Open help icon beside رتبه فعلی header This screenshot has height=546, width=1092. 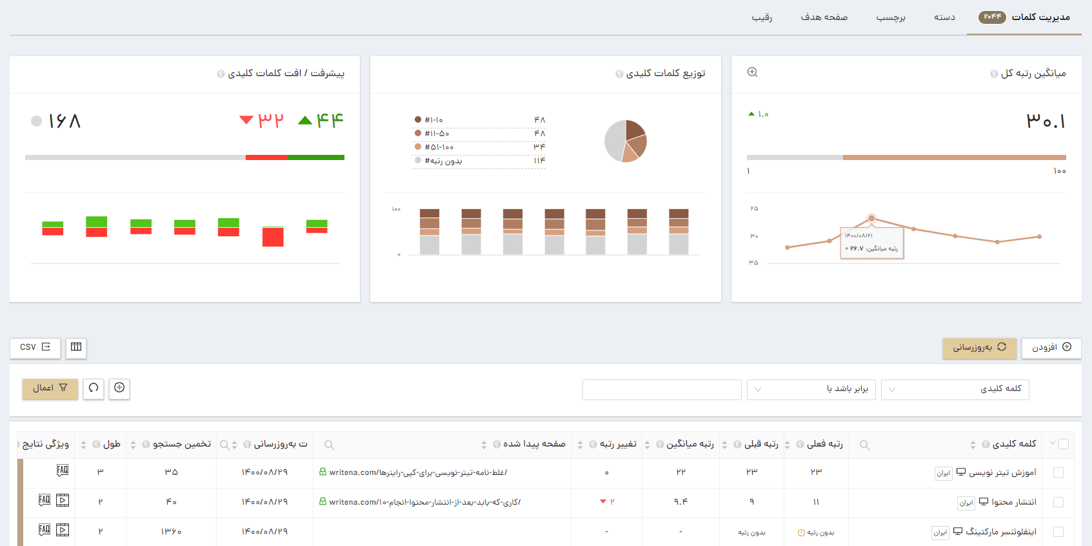pos(800,445)
